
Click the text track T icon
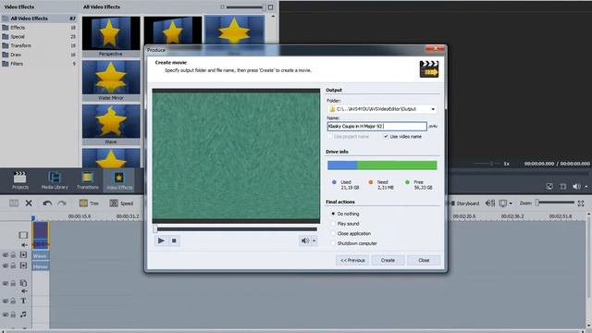(23, 301)
